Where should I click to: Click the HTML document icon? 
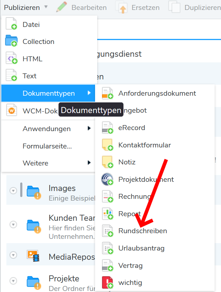12,58
